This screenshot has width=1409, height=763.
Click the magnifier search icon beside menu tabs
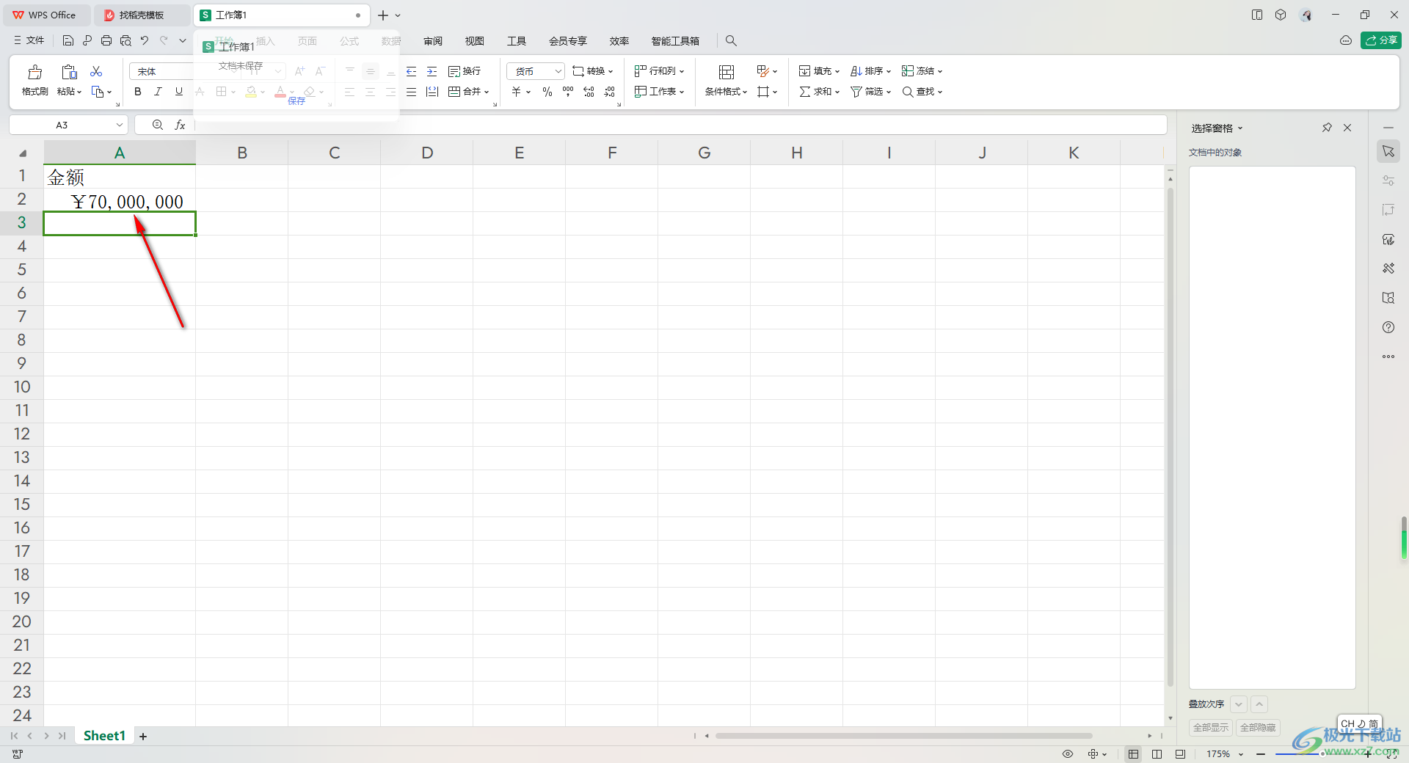(x=731, y=41)
